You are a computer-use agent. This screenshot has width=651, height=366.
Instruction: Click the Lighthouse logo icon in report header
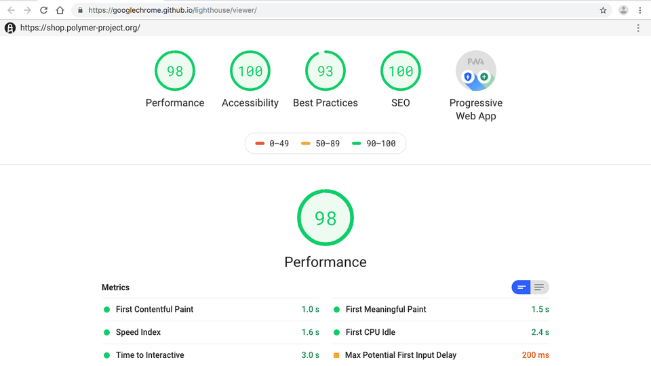(10, 28)
